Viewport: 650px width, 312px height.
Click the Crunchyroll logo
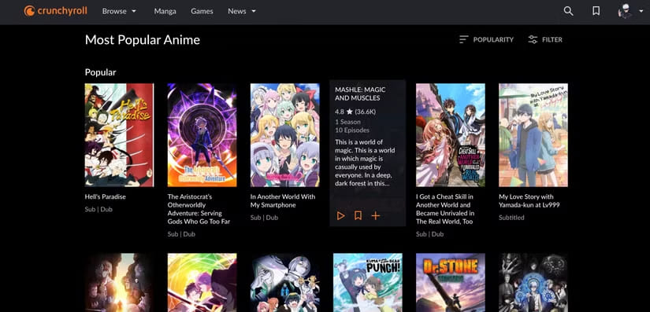[x=56, y=11]
